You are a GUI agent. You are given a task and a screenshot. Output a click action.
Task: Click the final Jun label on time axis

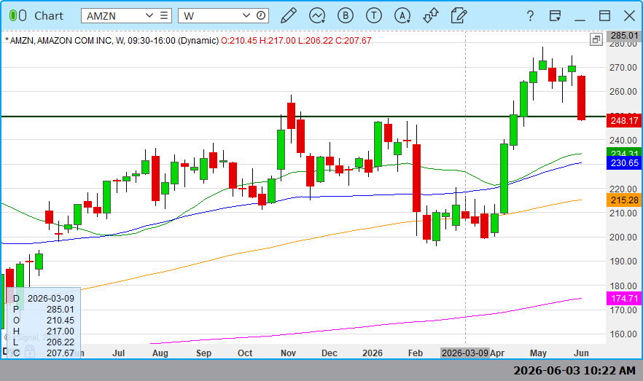pos(581,353)
